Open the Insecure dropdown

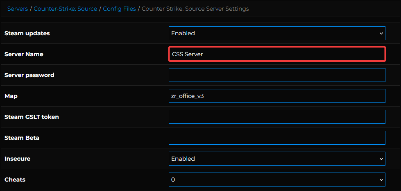coord(277,159)
